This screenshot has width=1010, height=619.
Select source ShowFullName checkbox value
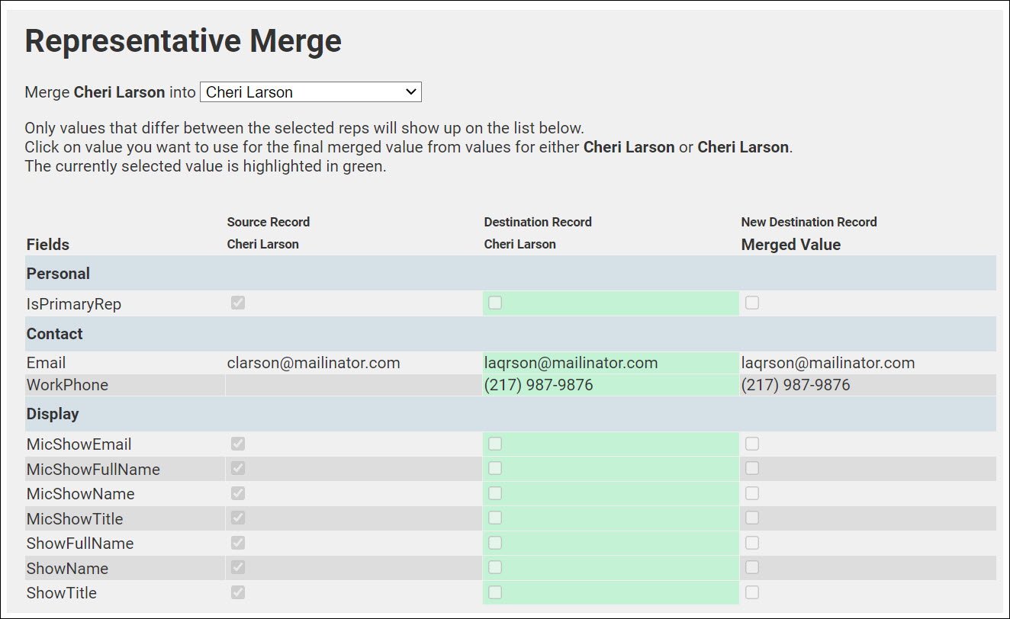238,543
